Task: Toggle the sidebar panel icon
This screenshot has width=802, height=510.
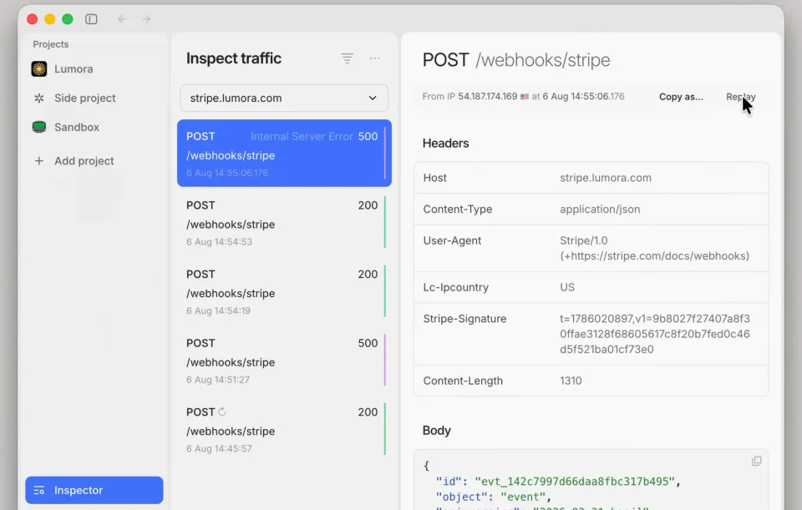Action: (x=91, y=19)
